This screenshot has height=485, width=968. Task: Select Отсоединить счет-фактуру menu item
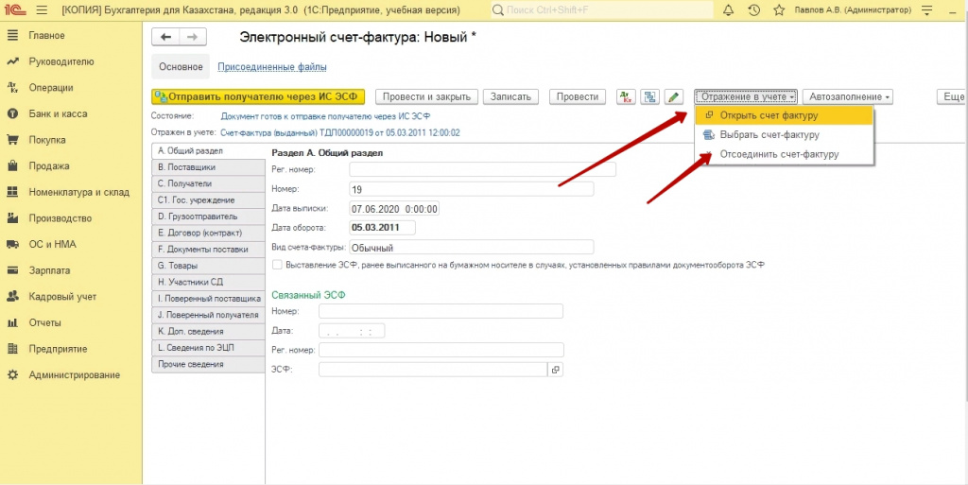784,154
